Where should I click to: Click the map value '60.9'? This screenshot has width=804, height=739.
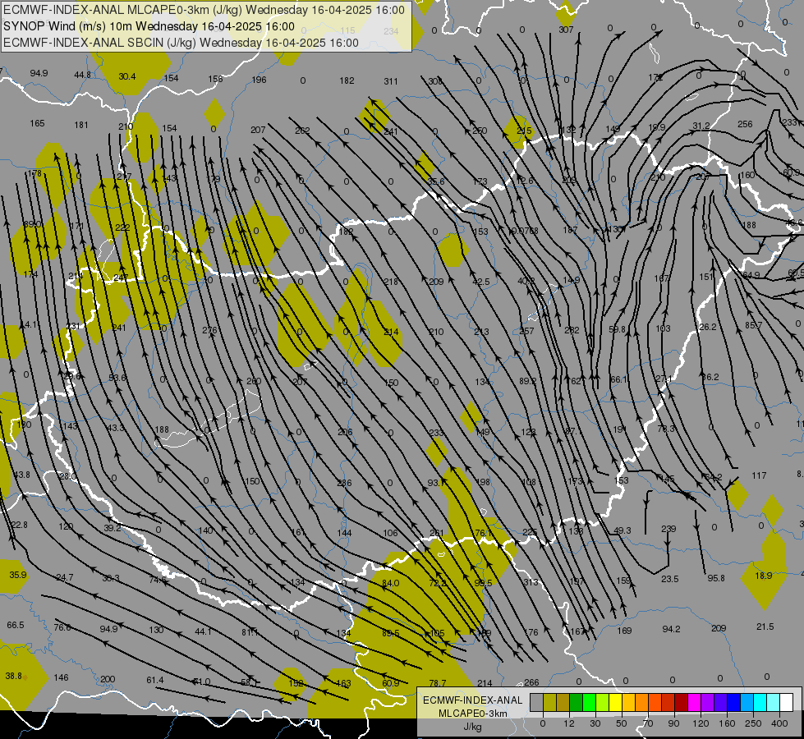391,682
